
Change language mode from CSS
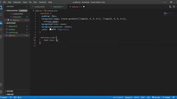[x=148, y=97]
